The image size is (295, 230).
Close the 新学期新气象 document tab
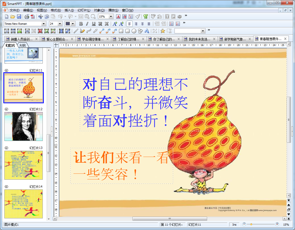(250, 39)
